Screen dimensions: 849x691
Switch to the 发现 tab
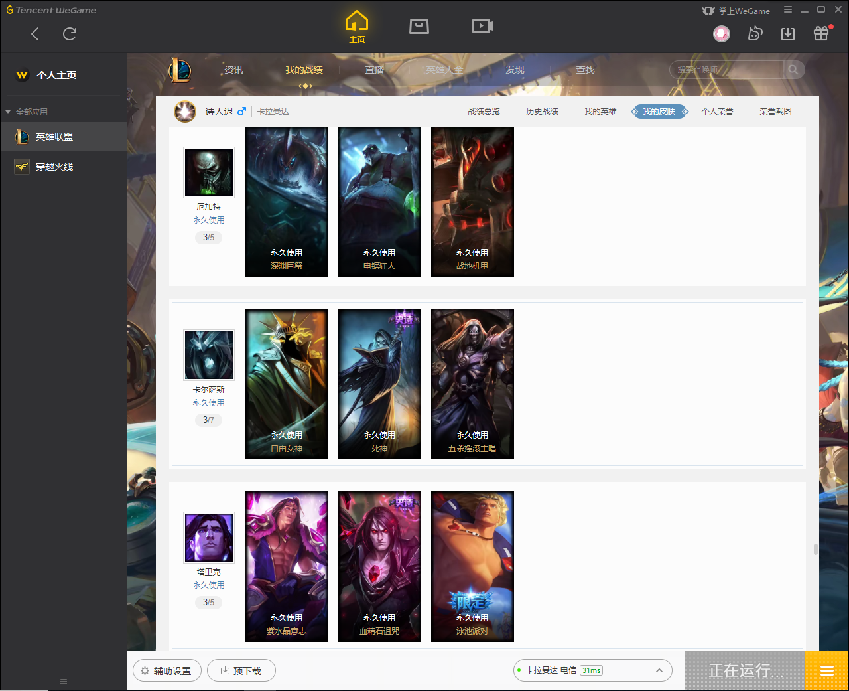click(x=515, y=70)
